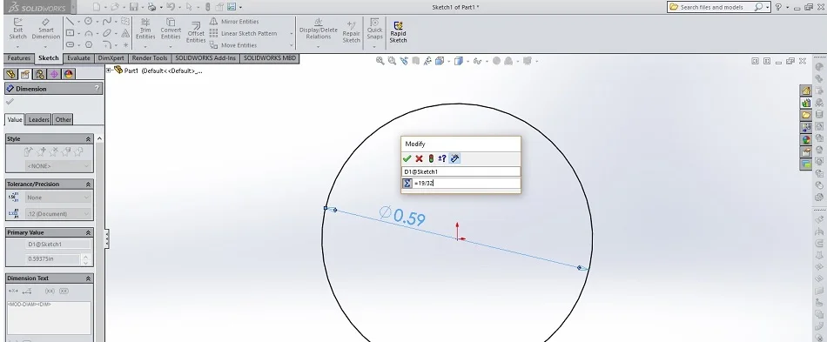Click the New document icon
Viewport: 827px width, 342px height.
tap(96, 7)
